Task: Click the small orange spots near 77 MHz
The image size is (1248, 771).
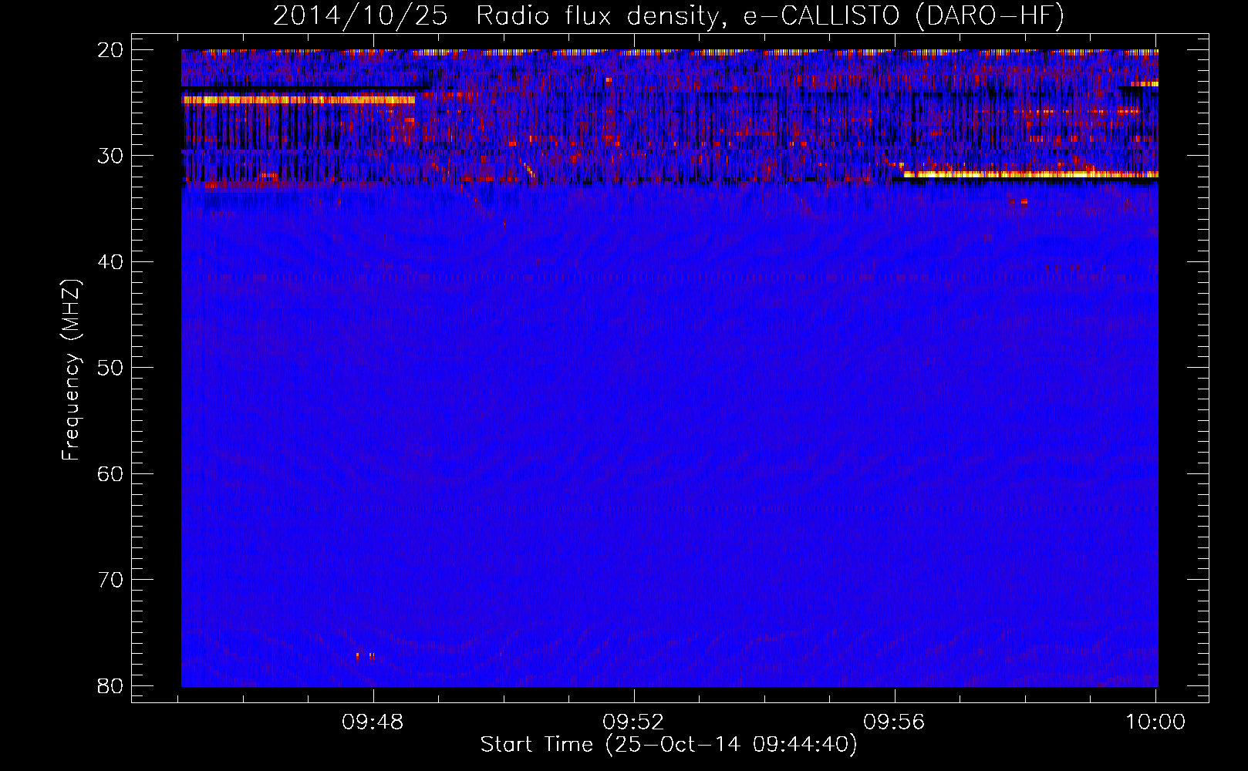Action: coord(366,656)
